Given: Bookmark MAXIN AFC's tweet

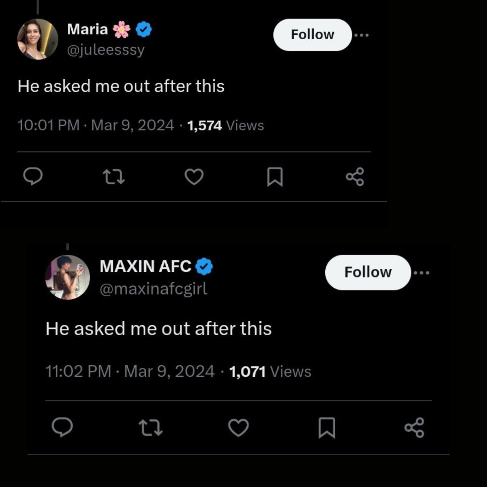Looking at the screenshot, I should (327, 428).
